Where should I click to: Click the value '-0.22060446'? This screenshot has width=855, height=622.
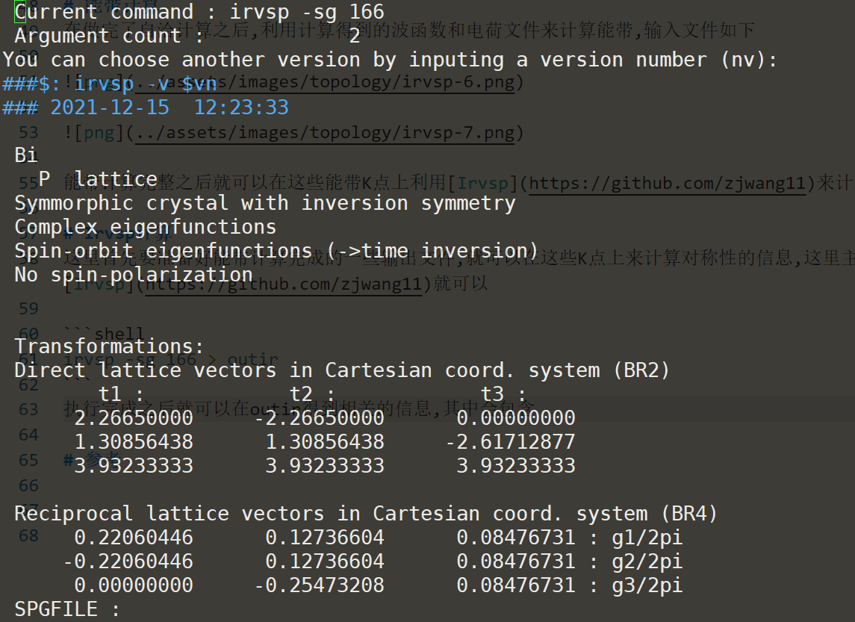point(128,562)
